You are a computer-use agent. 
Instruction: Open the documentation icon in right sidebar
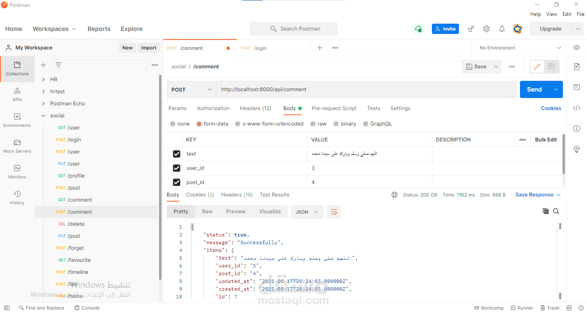(577, 67)
